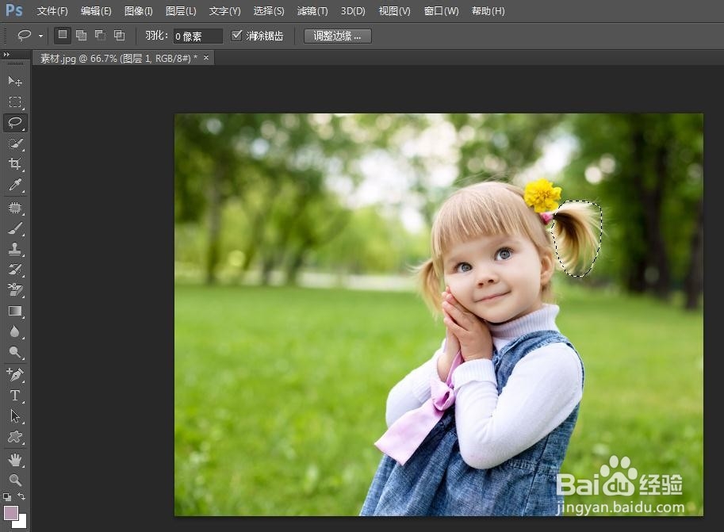Open the 帮助(H) menu
Screen dimensions: 724x532
488,10
